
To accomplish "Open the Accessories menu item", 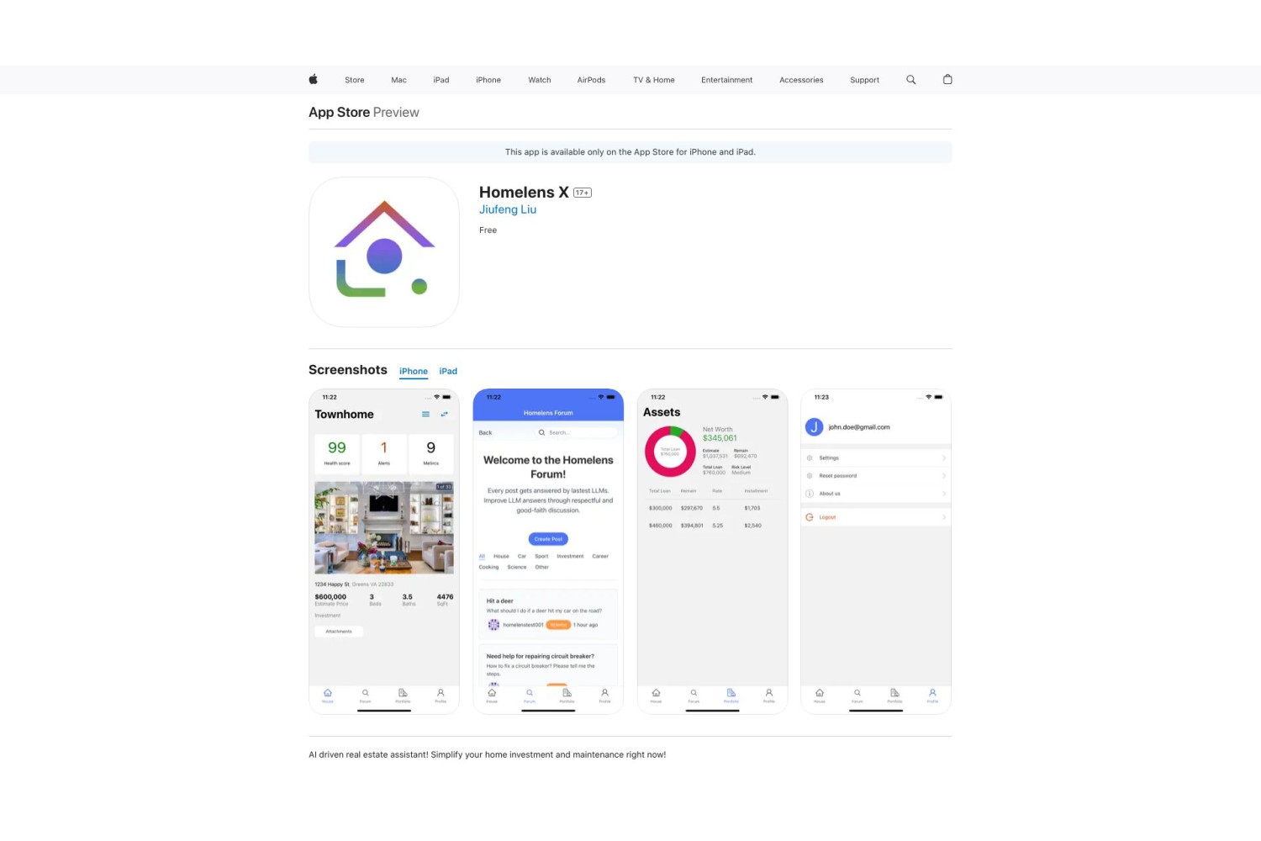I will pyautogui.click(x=801, y=80).
